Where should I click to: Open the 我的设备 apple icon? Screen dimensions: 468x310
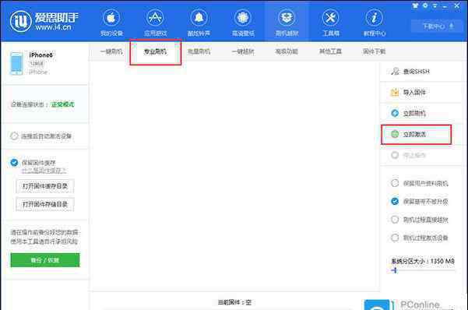coord(111,18)
